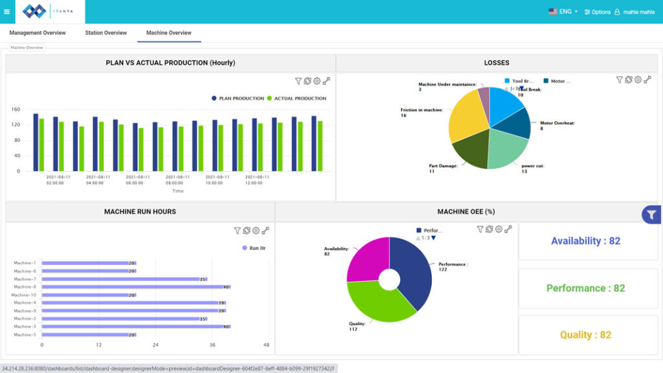This screenshot has height=373, width=663.
Task: Open settings for Machine Run Hours chart
Action: [255, 231]
